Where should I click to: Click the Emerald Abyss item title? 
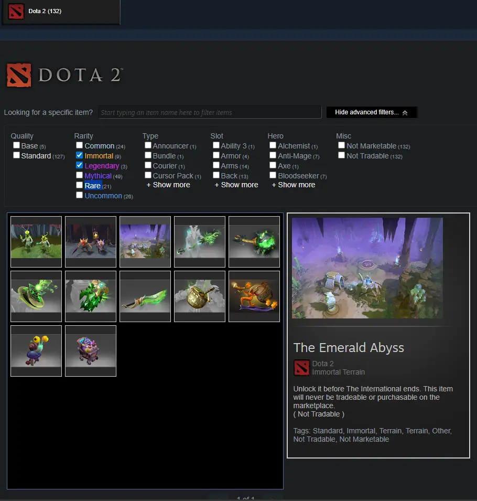[x=349, y=348]
